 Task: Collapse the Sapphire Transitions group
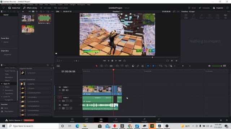51,80
